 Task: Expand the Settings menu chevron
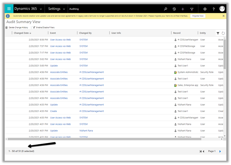click(64, 9)
